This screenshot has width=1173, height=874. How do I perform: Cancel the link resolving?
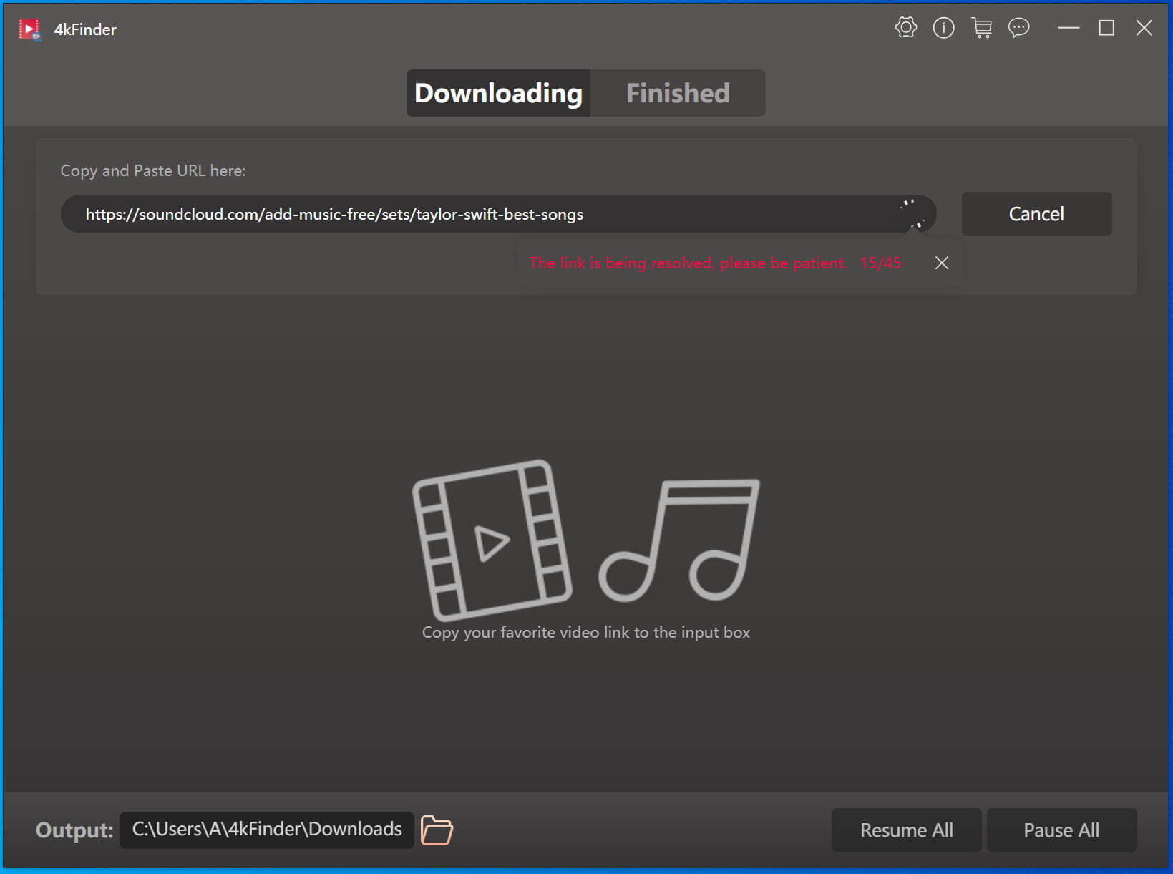[1036, 214]
